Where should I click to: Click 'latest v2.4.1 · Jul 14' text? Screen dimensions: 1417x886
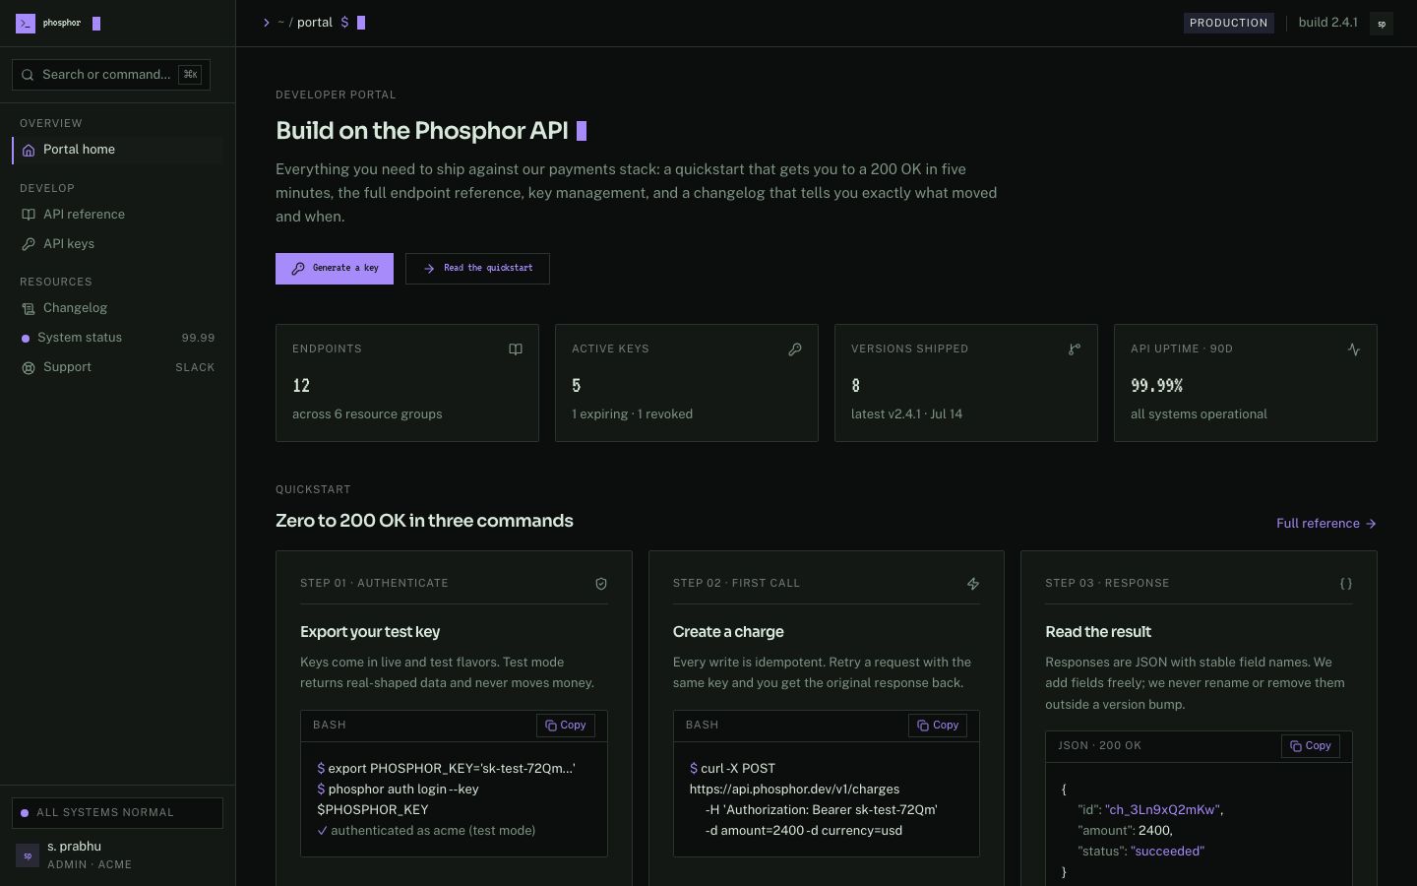906,414
